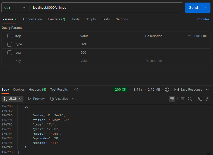213x155 pixels.
Task: Click the request URL field
Action: 106,8
